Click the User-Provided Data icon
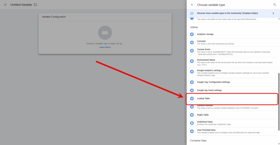 pos(192,131)
